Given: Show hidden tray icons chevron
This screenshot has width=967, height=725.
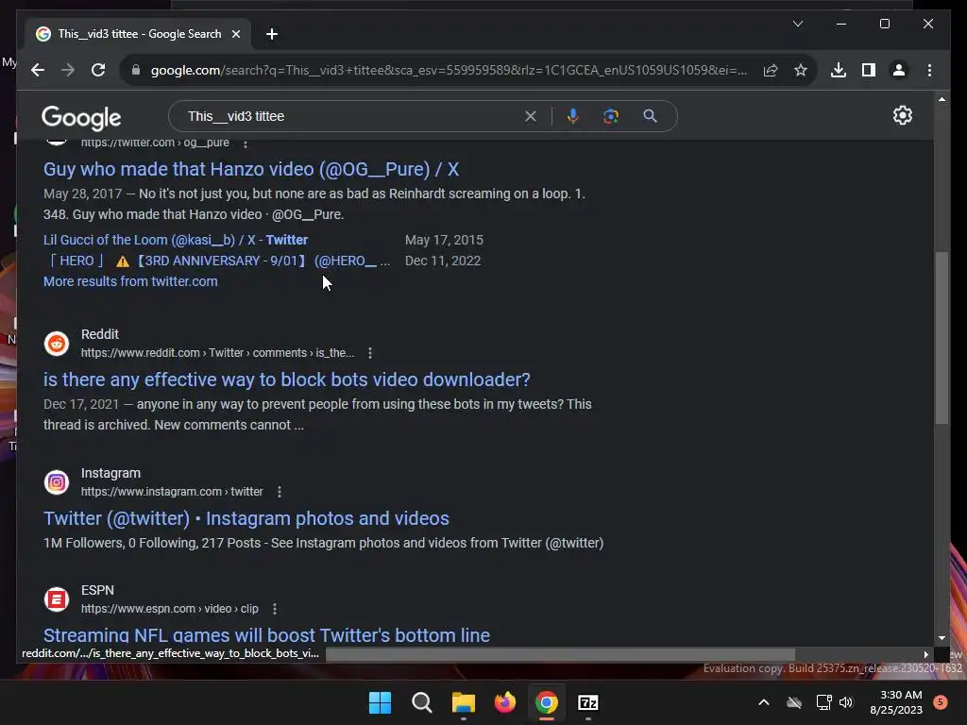Looking at the screenshot, I should click(763, 702).
